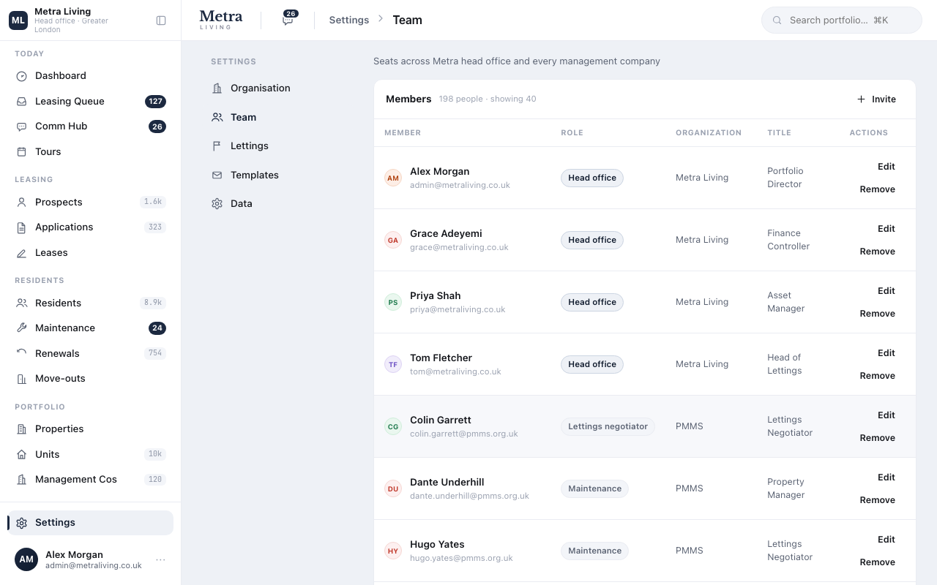Click the PMMS organization in Hugo Yates's row

click(690, 551)
